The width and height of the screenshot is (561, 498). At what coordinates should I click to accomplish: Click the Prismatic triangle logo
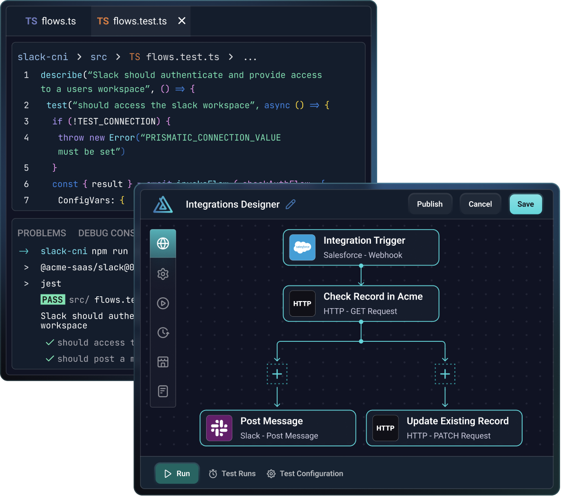pyautogui.click(x=163, y=204)
